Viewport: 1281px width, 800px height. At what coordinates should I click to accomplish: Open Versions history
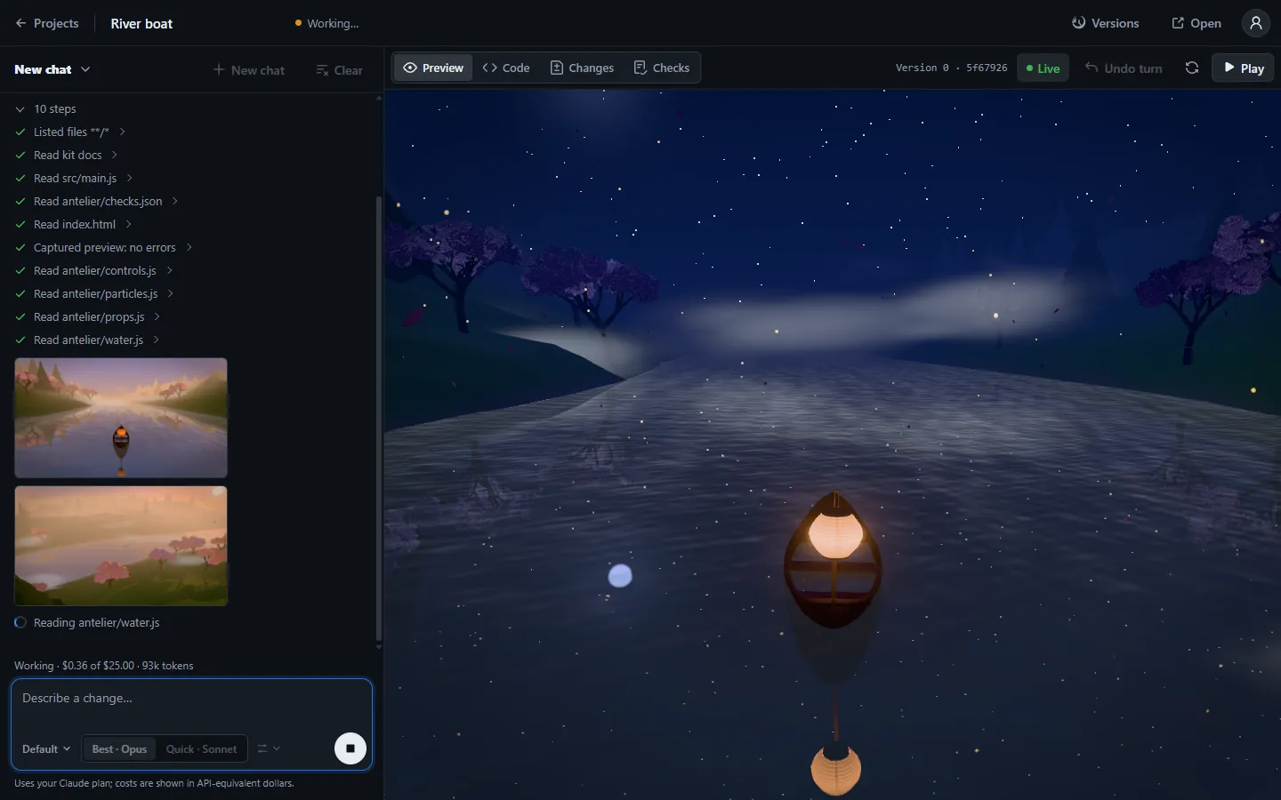point(1106,23)
